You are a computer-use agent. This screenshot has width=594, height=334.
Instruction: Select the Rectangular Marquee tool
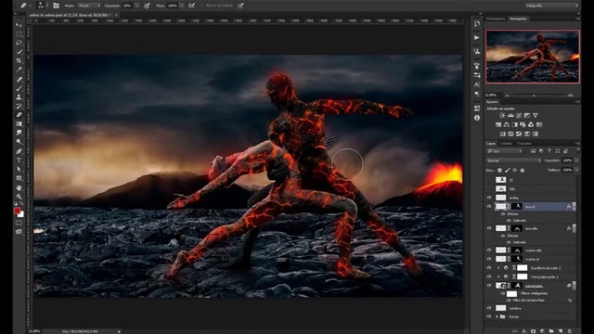pos(19,34)
